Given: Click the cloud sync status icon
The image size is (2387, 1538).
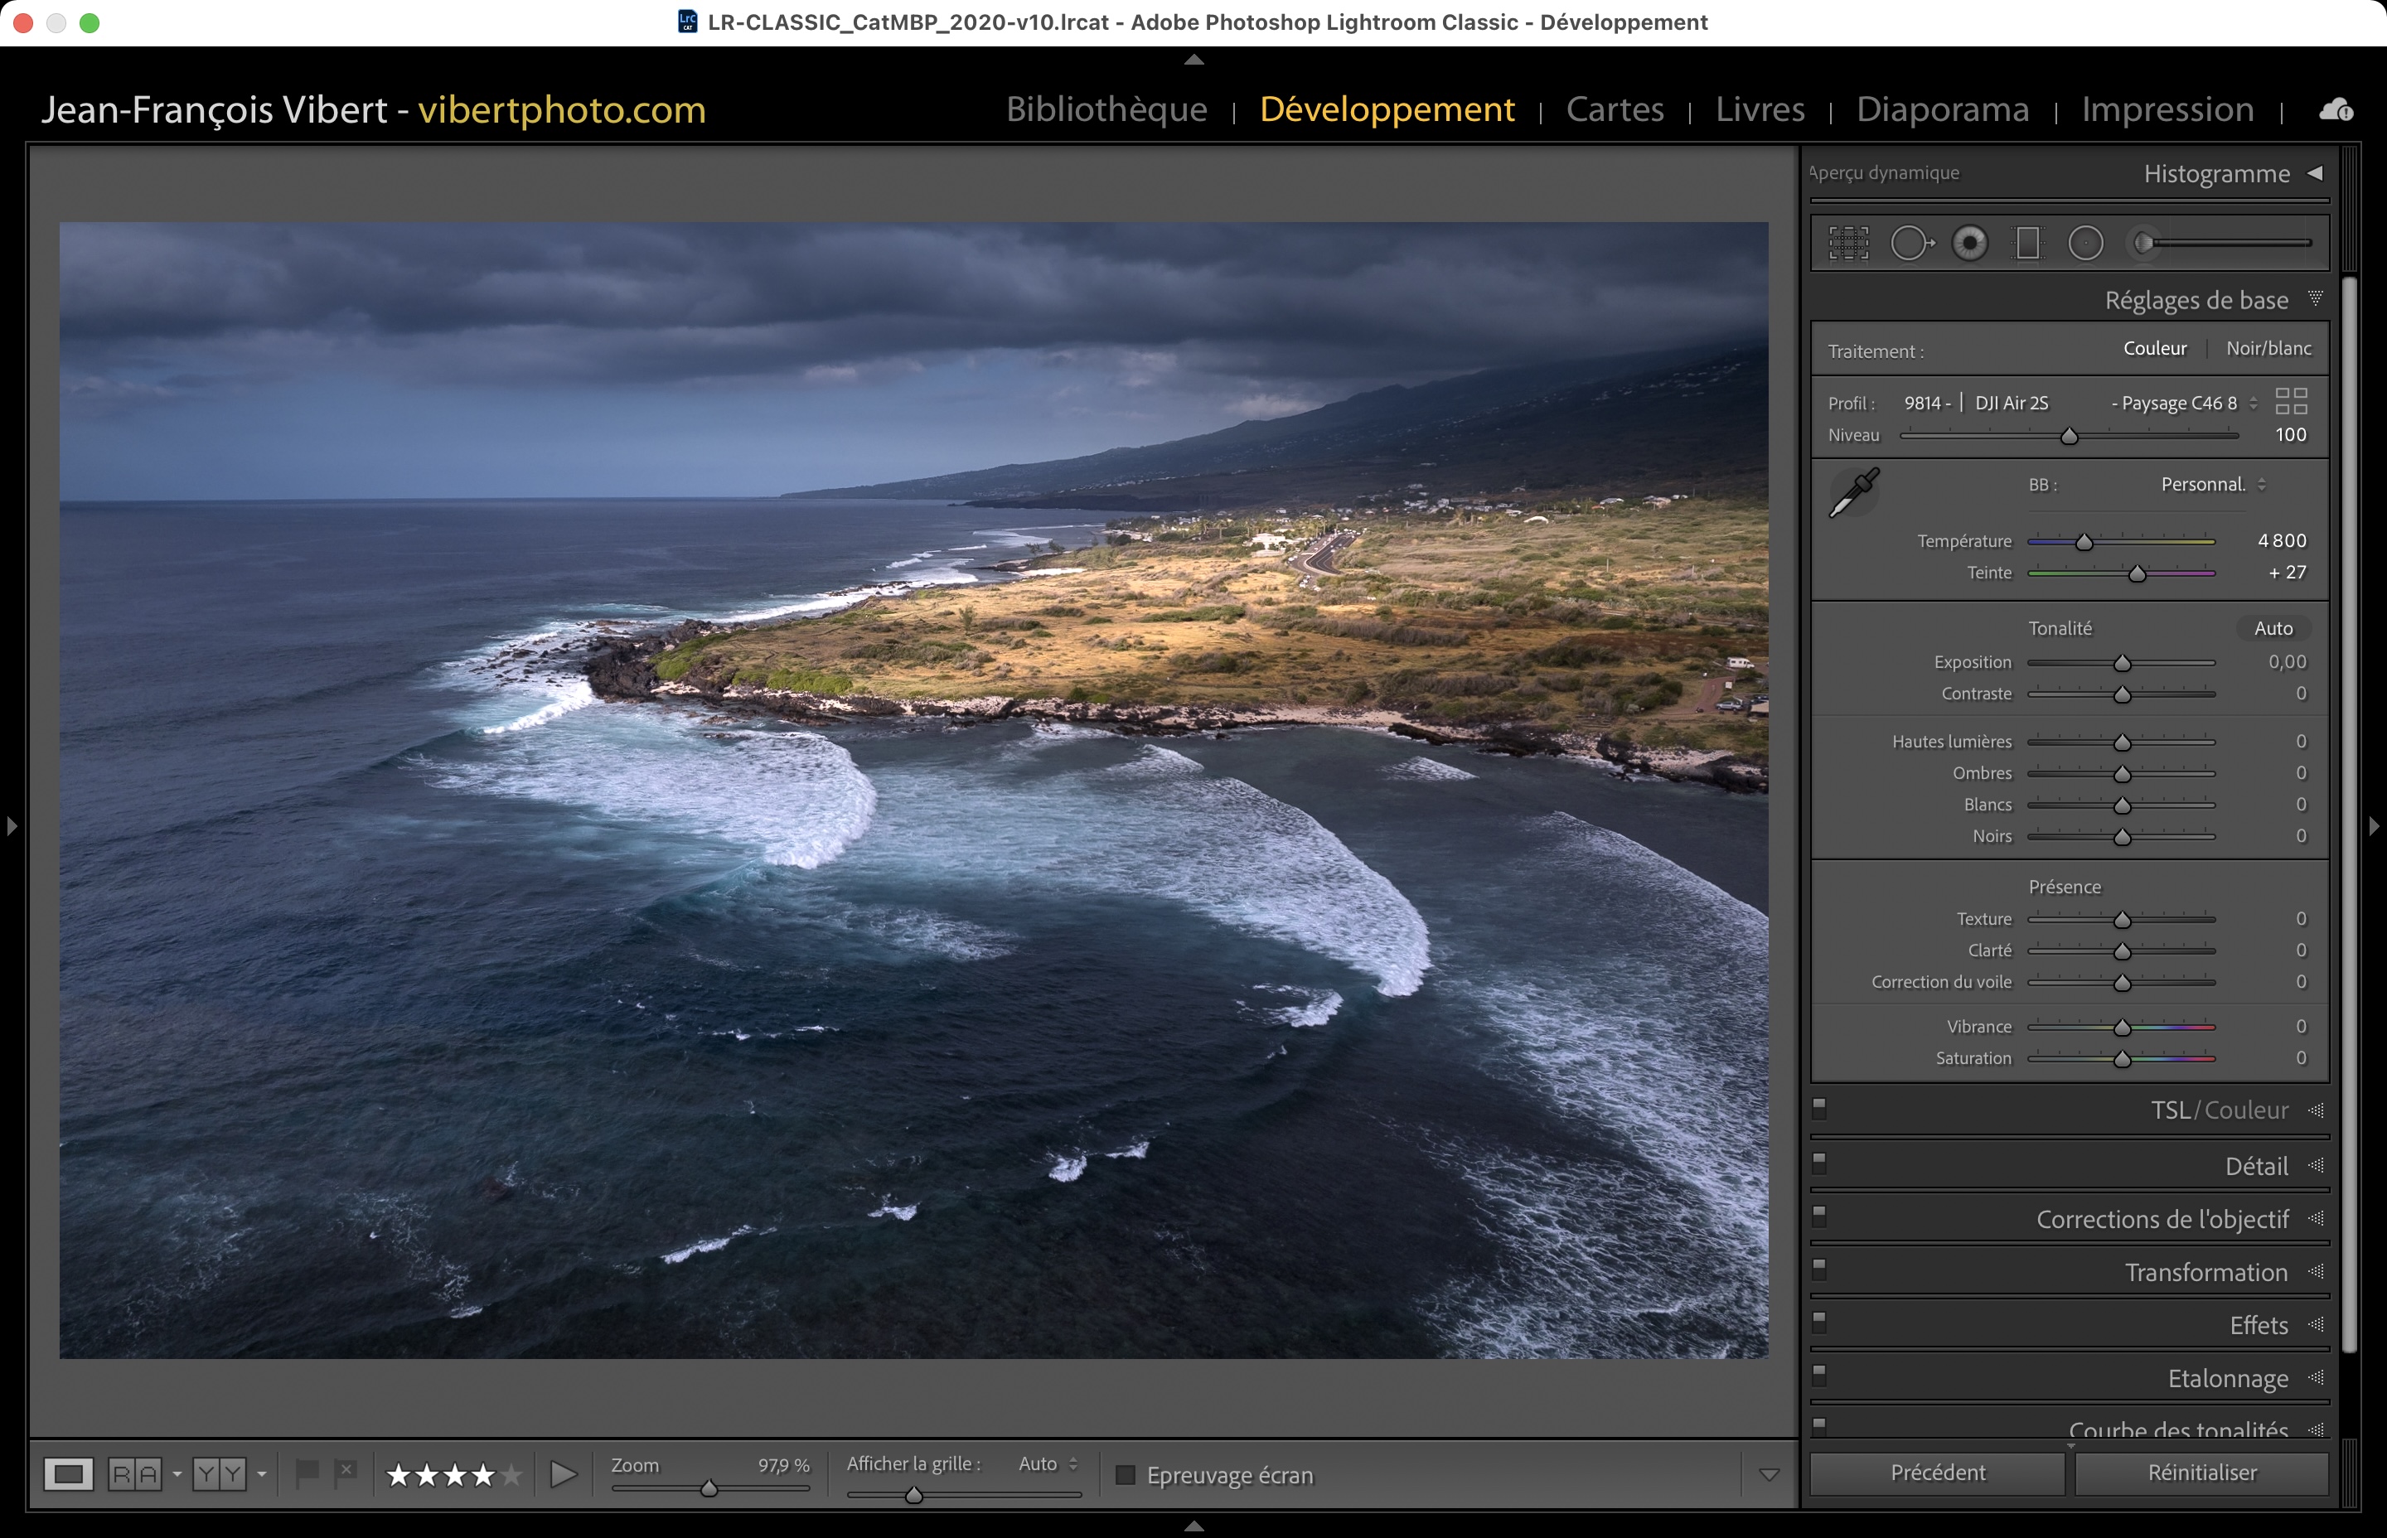Looking at the screenshot, I should point(2335,110).
